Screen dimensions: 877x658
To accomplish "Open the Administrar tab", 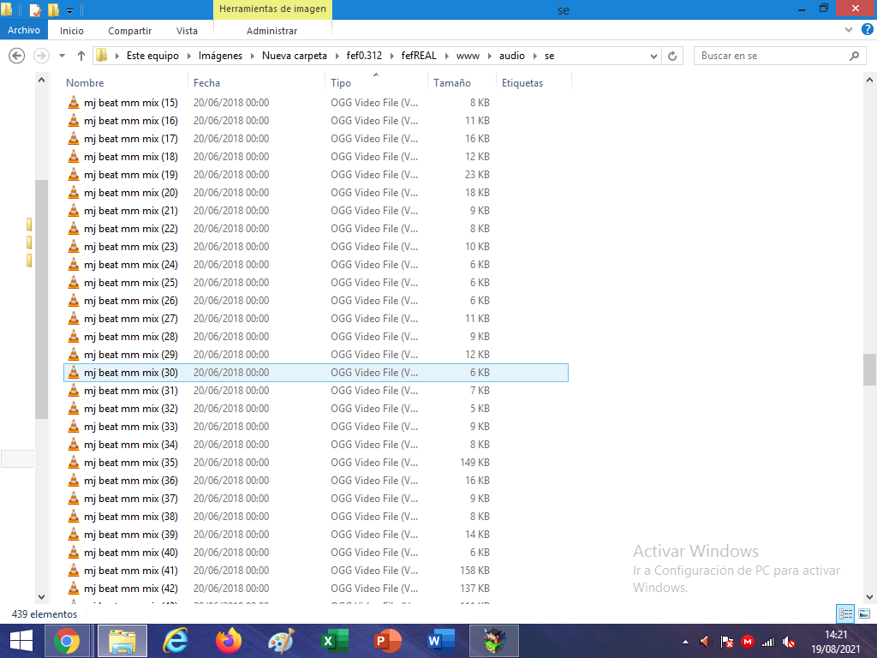I will pyautogui.click(x=271, y=31).
